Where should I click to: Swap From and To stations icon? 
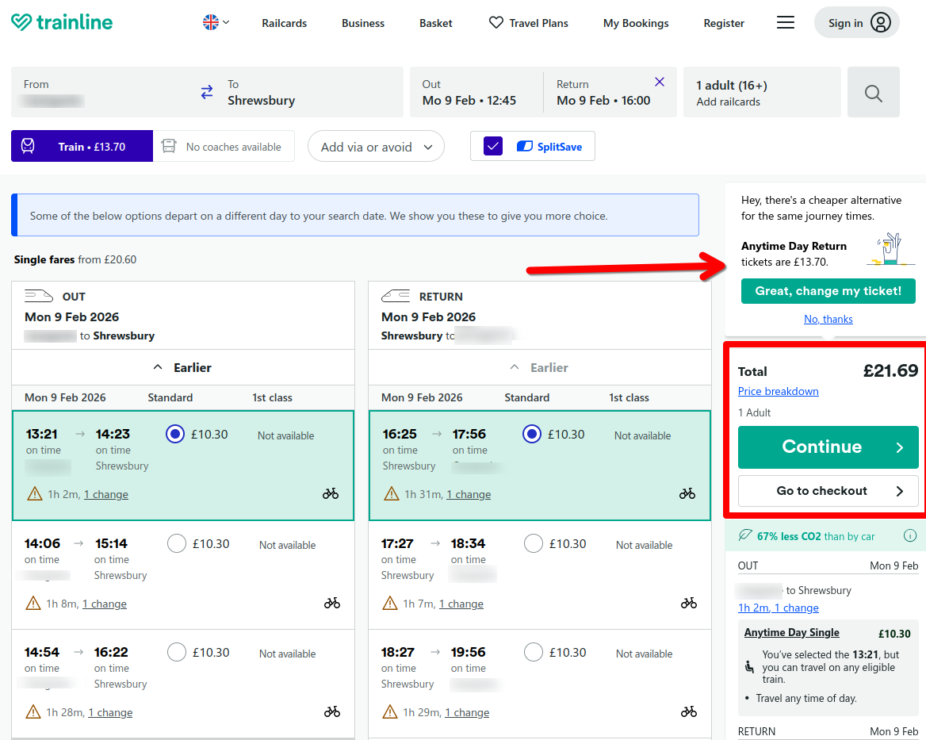207,92
